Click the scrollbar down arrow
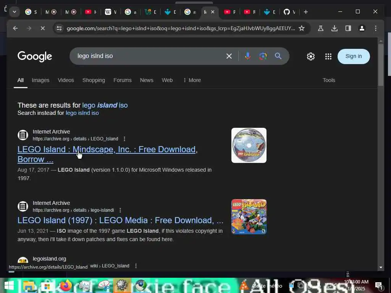This screenshot has height=293, width=391. point(381,267)
